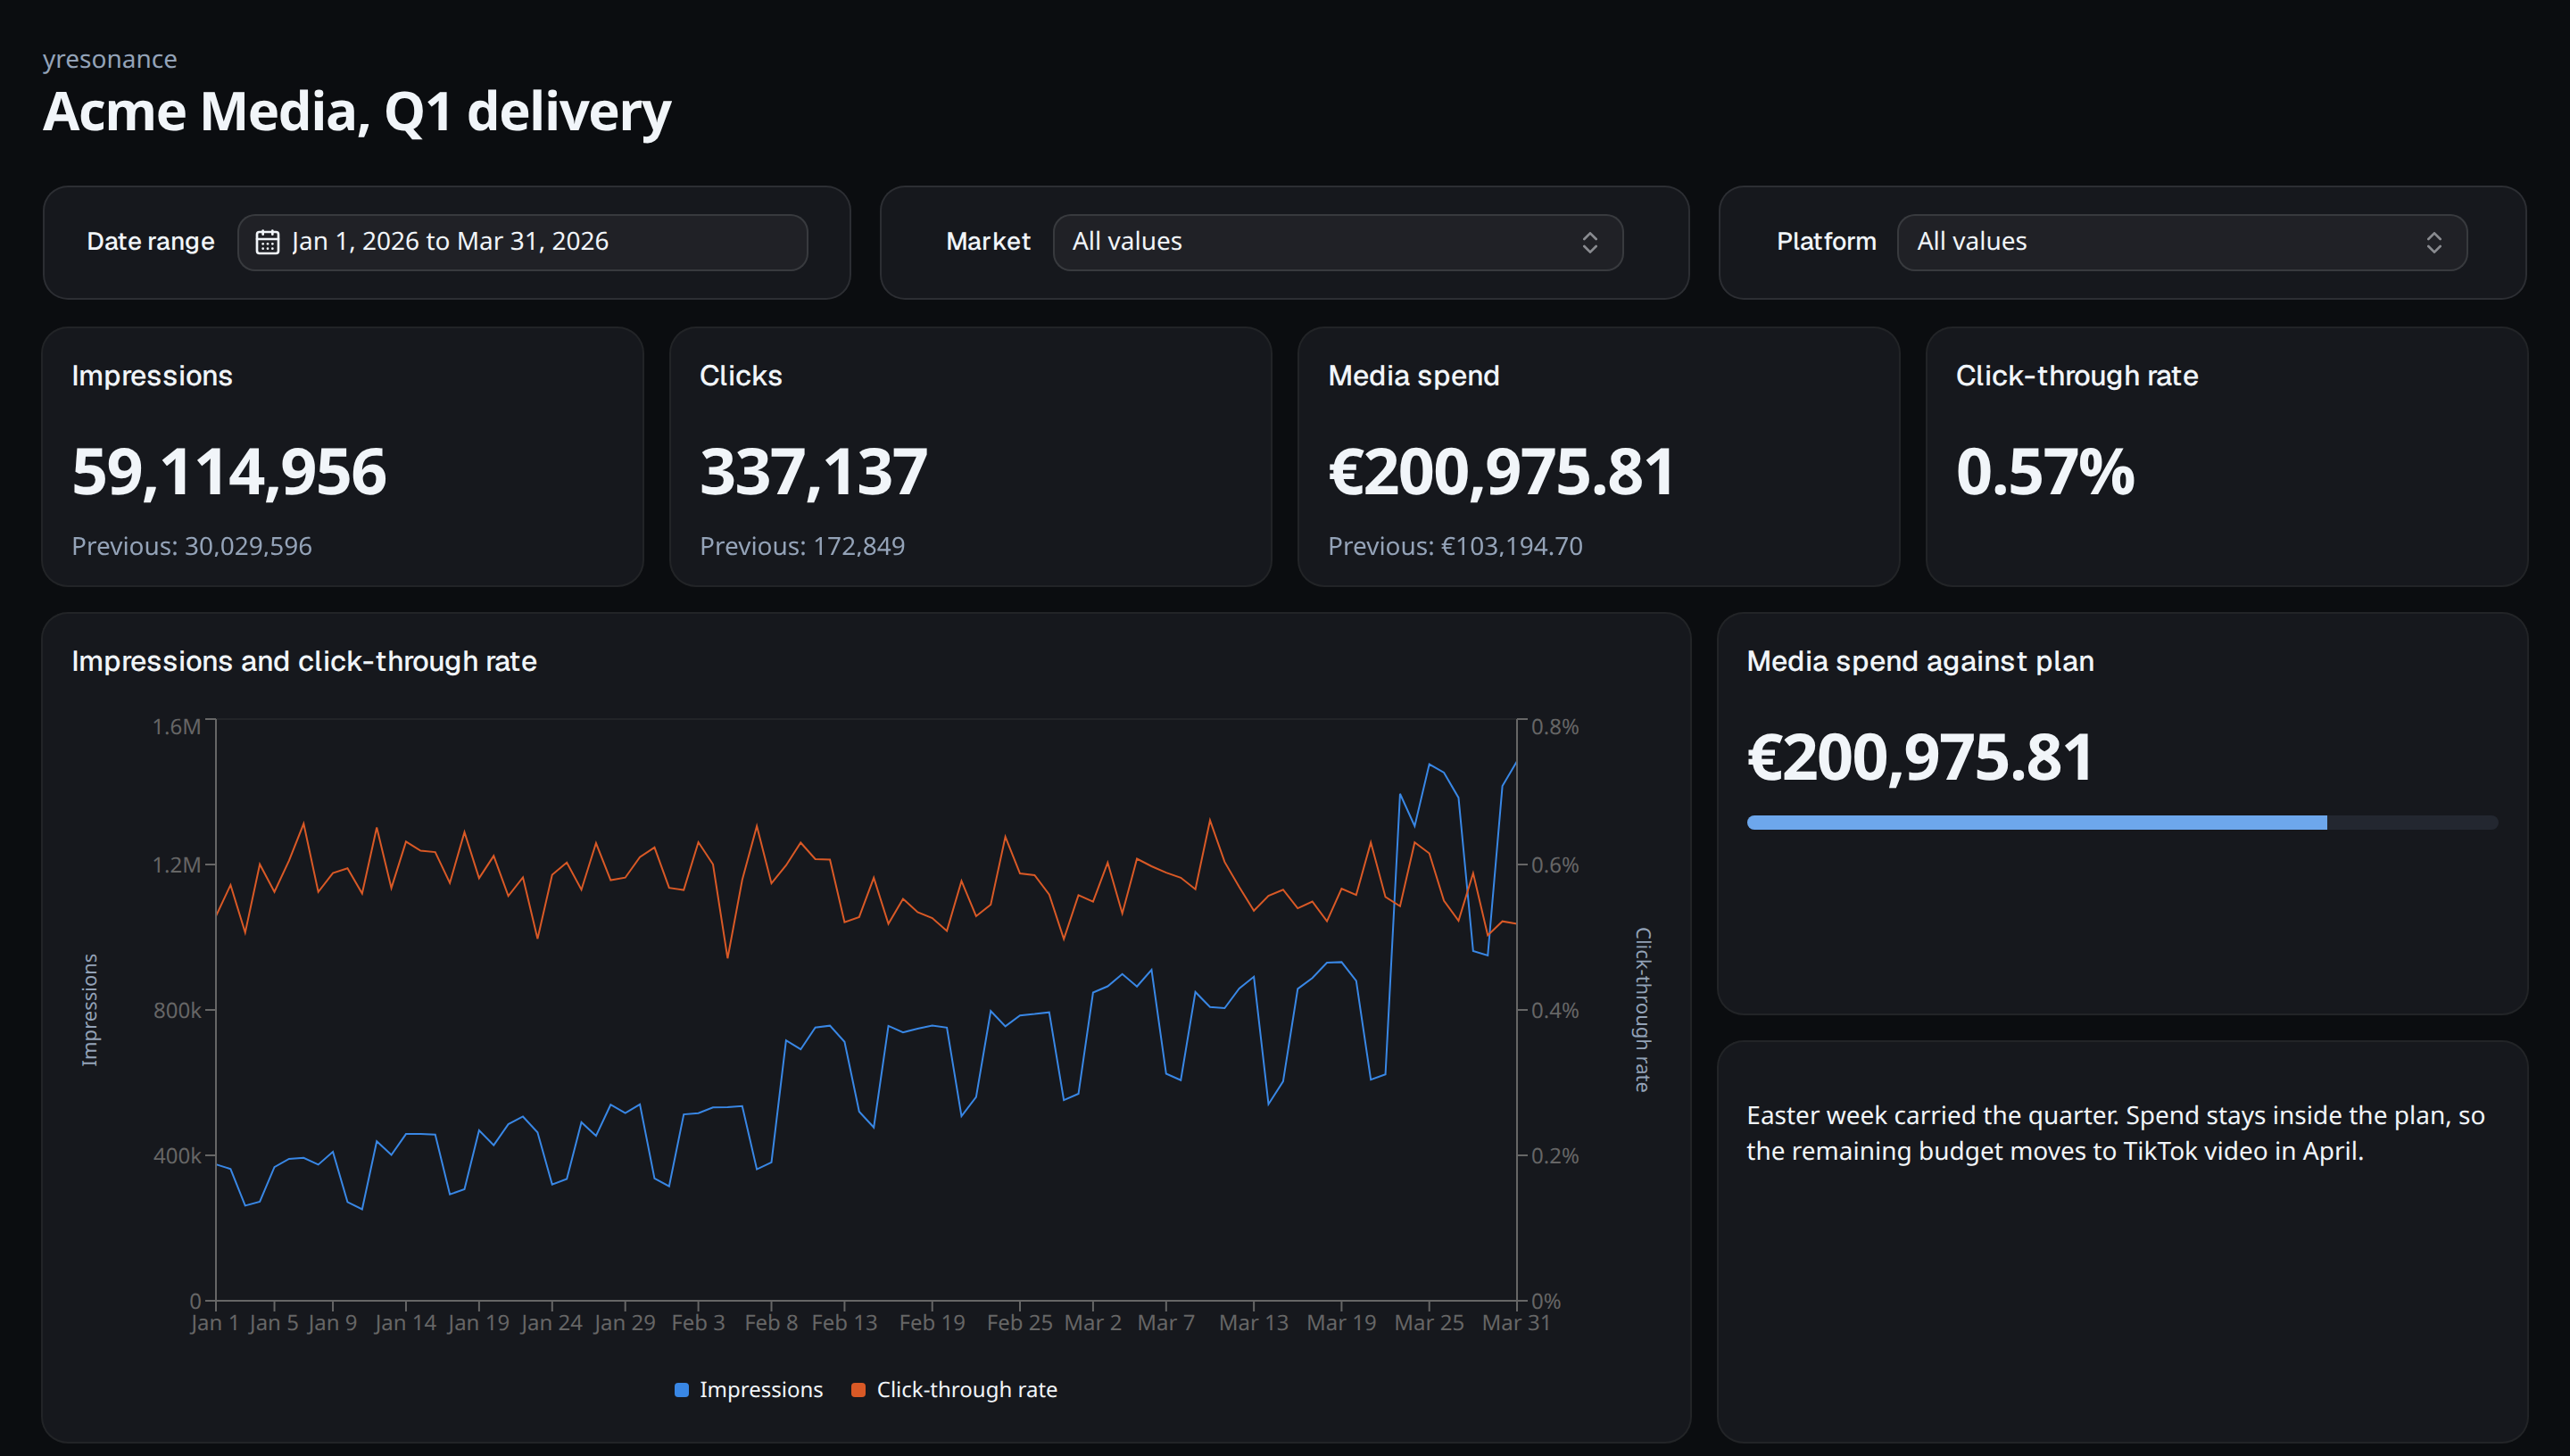Click the Mar 31 x-axis label

(x=1515, y=1322)
